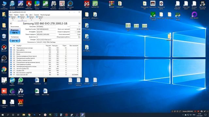Viewport: 209px width, 117px height.
Task: Show hidden tray icons chevron
Action: pos(183,115)
